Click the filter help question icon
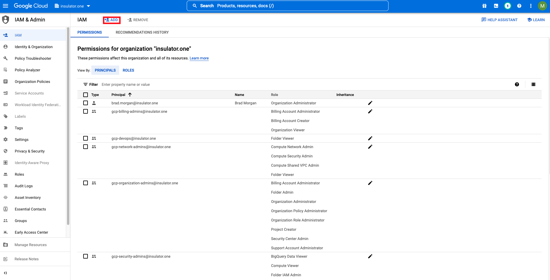550x280 pixels. pyautogui.click(x=517, y=84)
